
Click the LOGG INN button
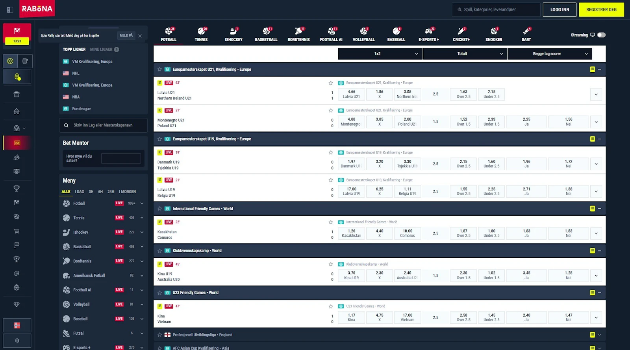click(x=560, y=9)
